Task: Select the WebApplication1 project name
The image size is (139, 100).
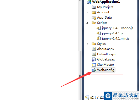Action: 106,2
